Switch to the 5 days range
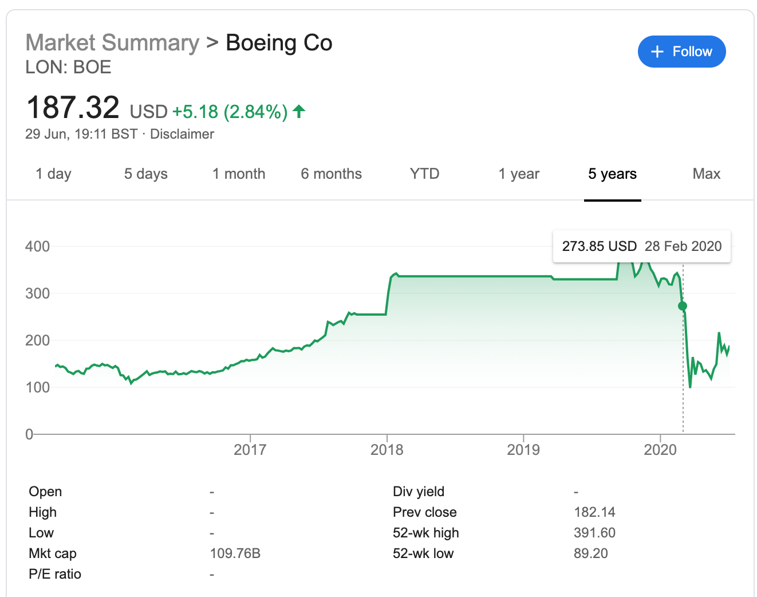This screenshot has height=597, width=757. (x=146, y=174)
